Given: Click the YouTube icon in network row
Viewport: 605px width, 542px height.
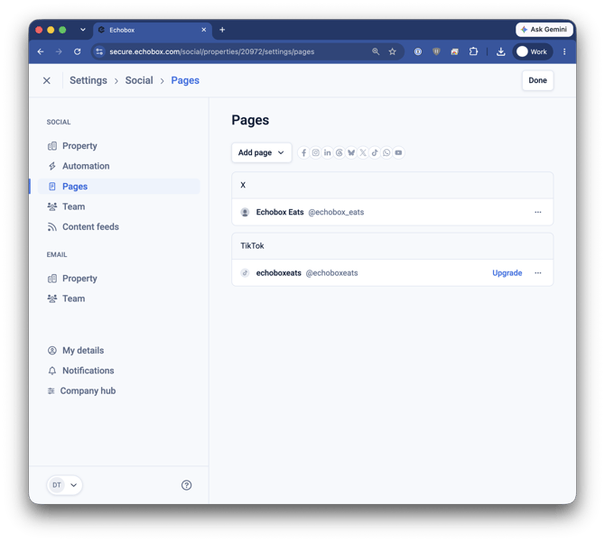Looking at the screenshot, I should point(398,153).
